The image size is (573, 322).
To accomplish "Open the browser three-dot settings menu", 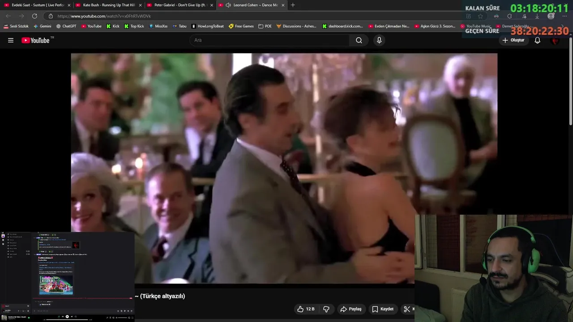I will point(564,16).
